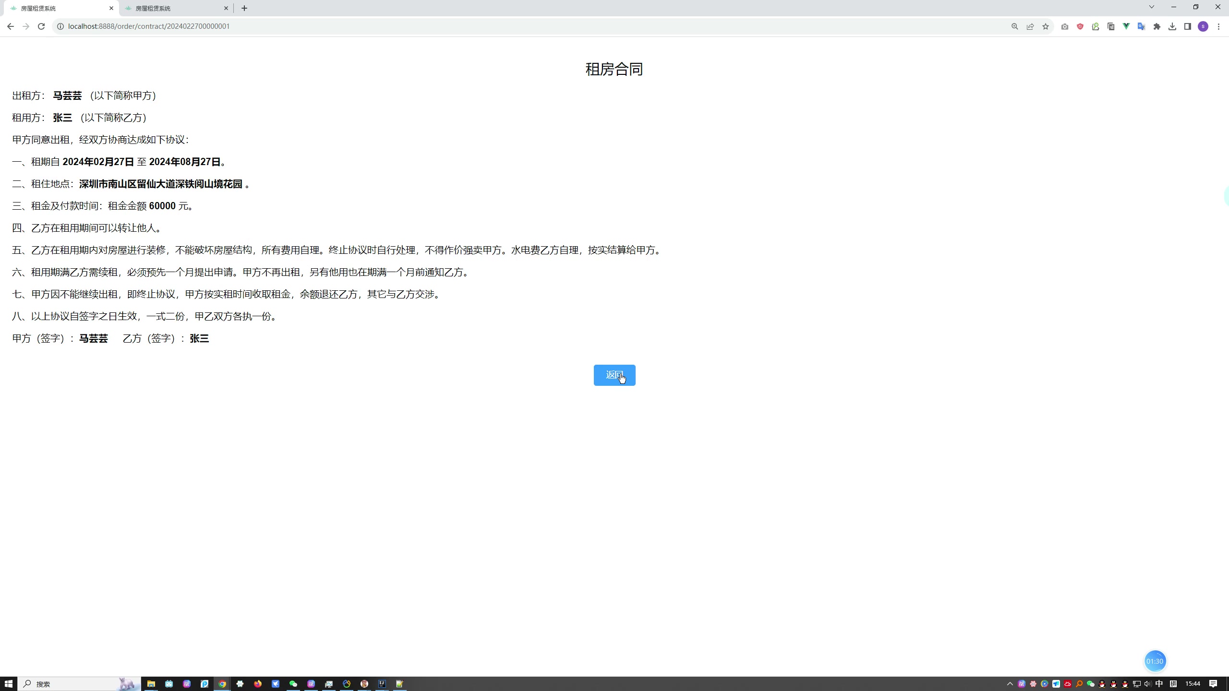Image resolution: width=1229 pixels, height=691 pixels.
Task: Bookmark this page with the star
Action: (1046, 26)
